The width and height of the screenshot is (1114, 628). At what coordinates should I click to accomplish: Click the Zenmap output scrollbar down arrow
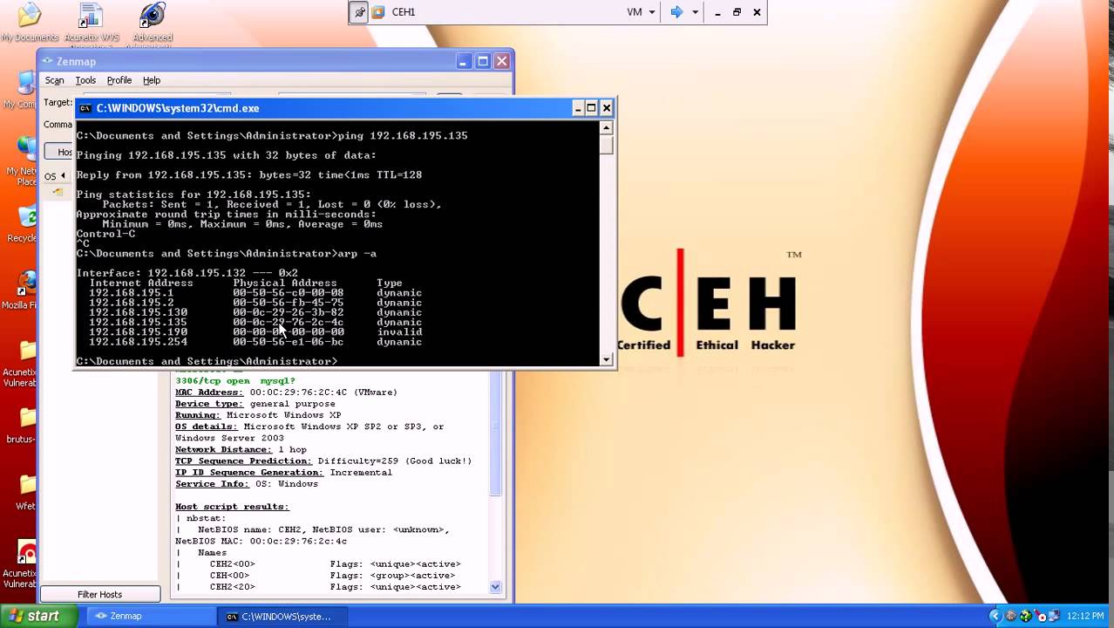(496, 587)
